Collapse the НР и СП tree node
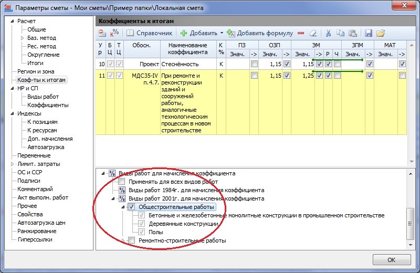This screenshot has width=420, height=273. 12,88
